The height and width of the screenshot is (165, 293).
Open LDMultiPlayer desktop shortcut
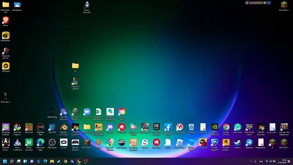pos(6,36)
